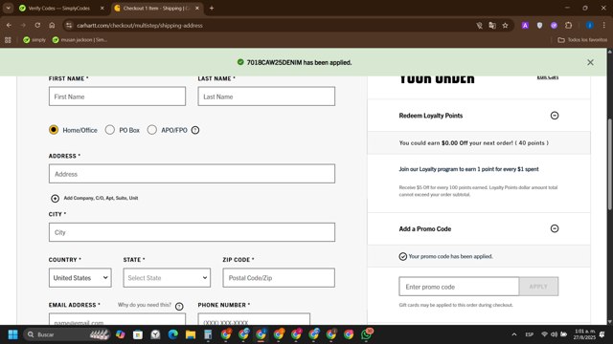
Task: Open the Chrome three-dot menu
Action: pos(604,26)
